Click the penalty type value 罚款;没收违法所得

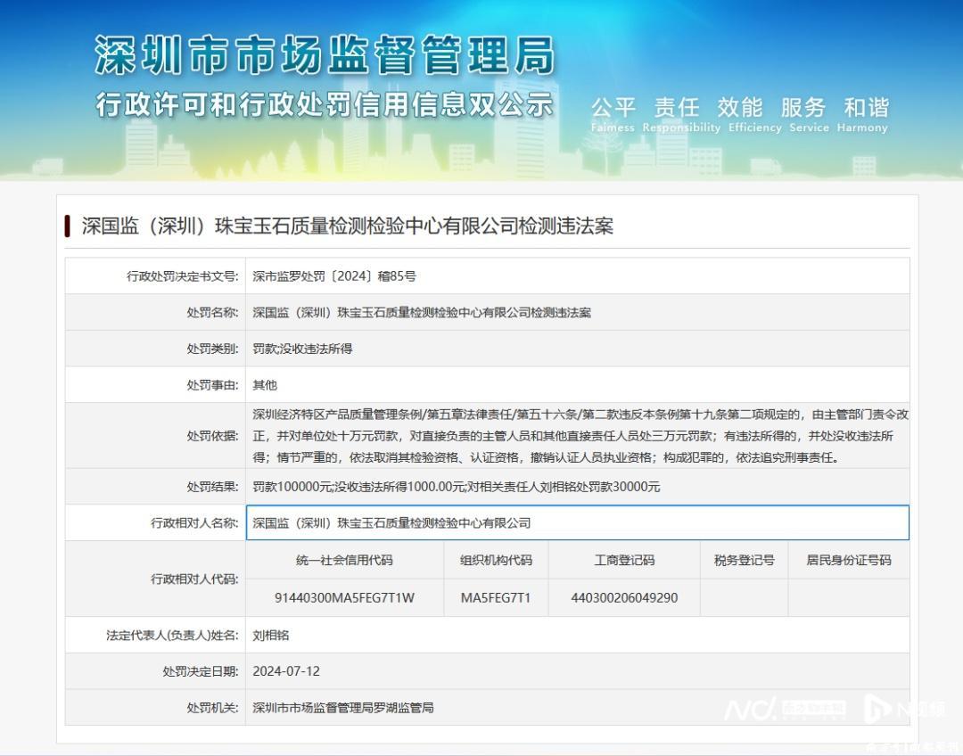(302, 349)
